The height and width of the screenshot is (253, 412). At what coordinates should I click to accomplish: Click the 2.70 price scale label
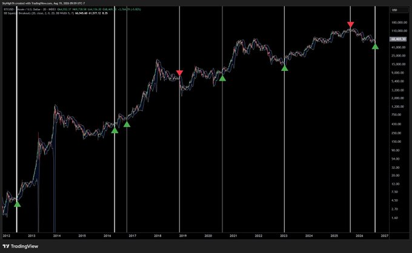click(394, 209)
